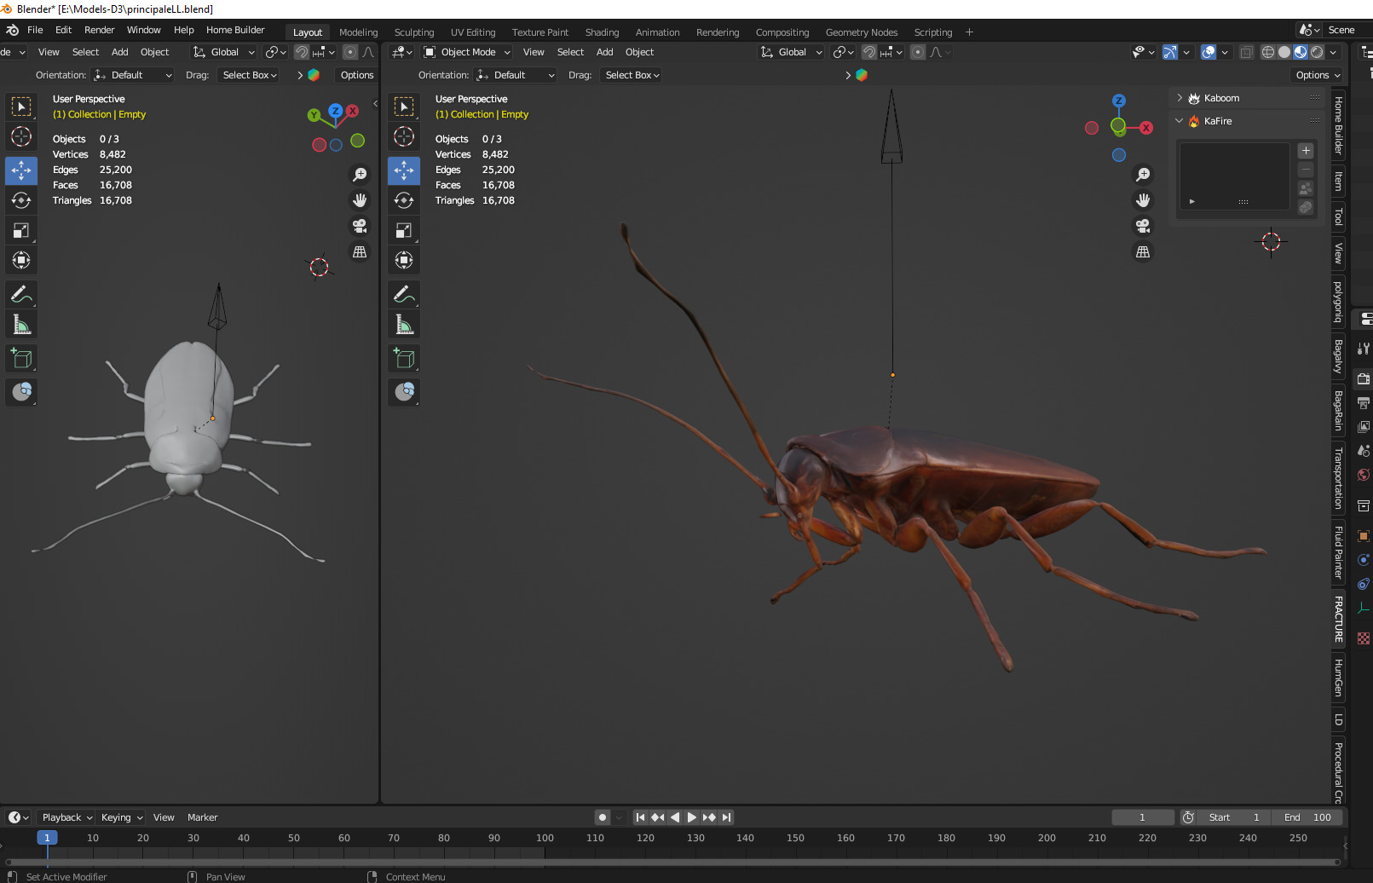Viewport: 1373px width, 883px height.
Task: Click the Z axis on right viewport gizmo
Action: [1119, 101]
